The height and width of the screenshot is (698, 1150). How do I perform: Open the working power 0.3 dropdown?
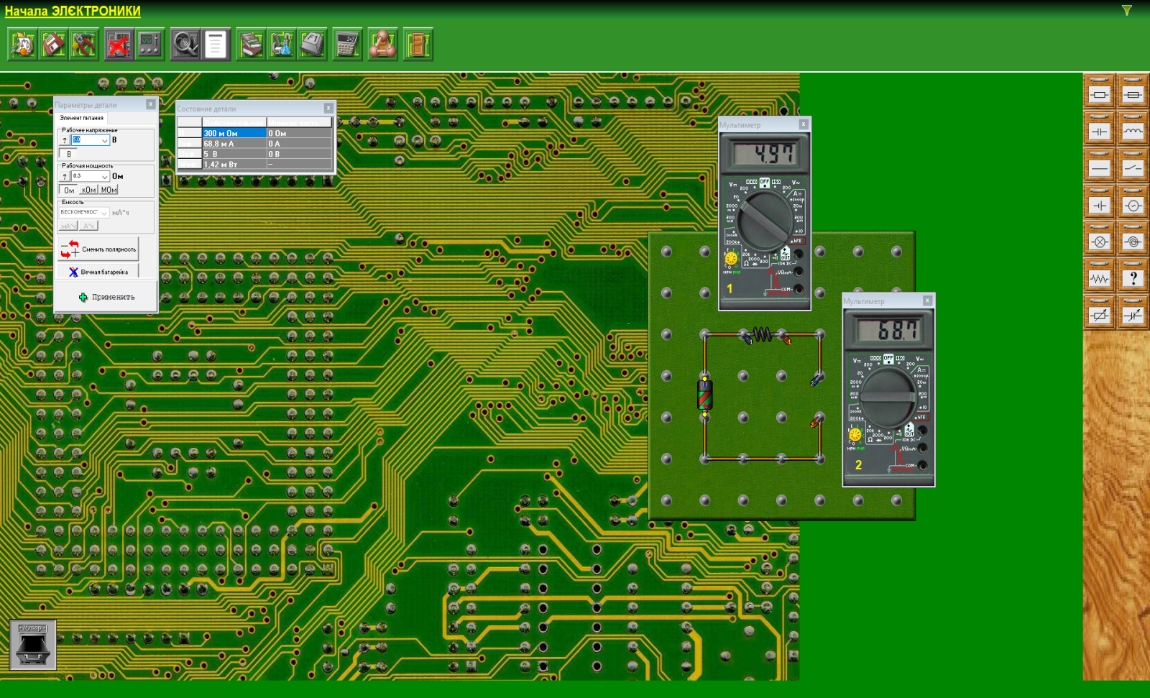104,176
